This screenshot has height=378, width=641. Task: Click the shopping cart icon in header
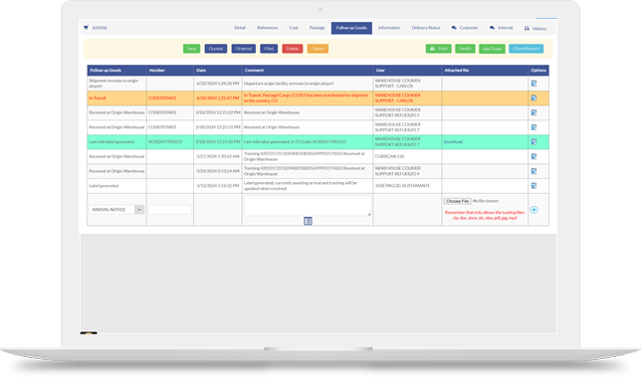click(x=86, y=28)
